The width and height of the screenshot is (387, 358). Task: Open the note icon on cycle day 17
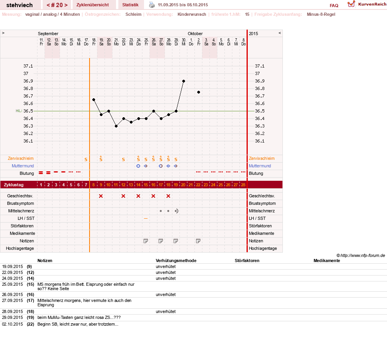(161, 241)
